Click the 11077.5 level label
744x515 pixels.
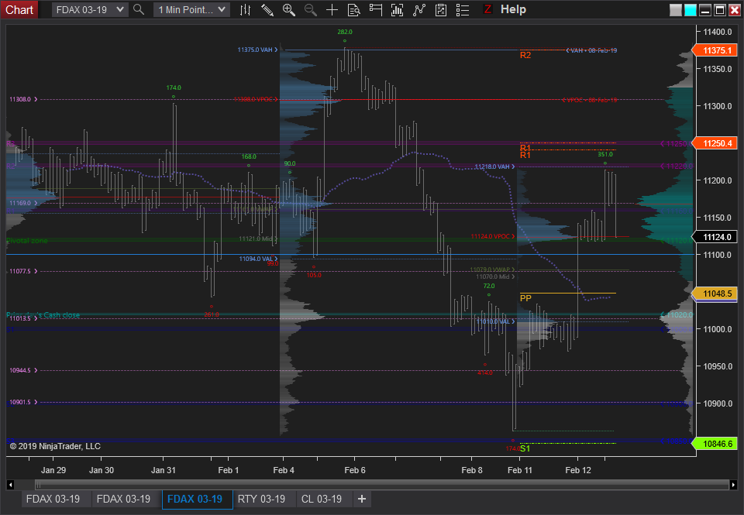tap(23, 271)
